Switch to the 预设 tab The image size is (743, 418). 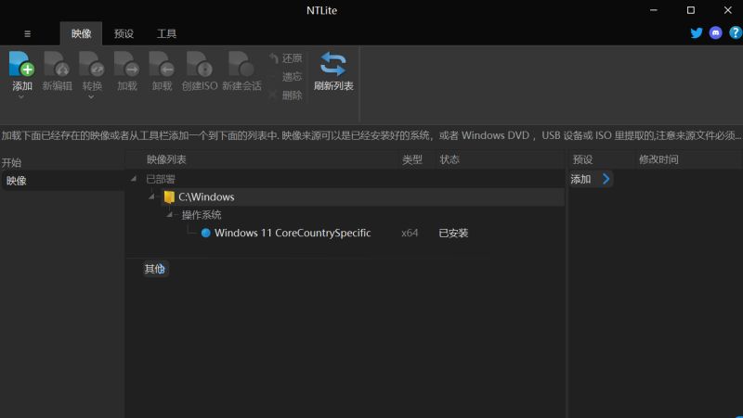point(124,33)
